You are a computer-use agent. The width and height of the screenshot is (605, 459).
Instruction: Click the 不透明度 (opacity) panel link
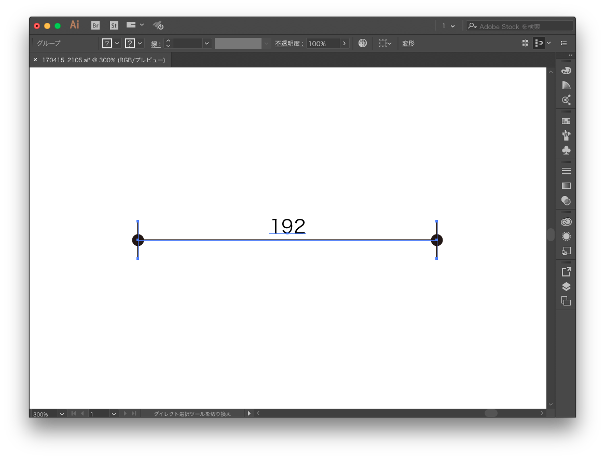[288, 44]
